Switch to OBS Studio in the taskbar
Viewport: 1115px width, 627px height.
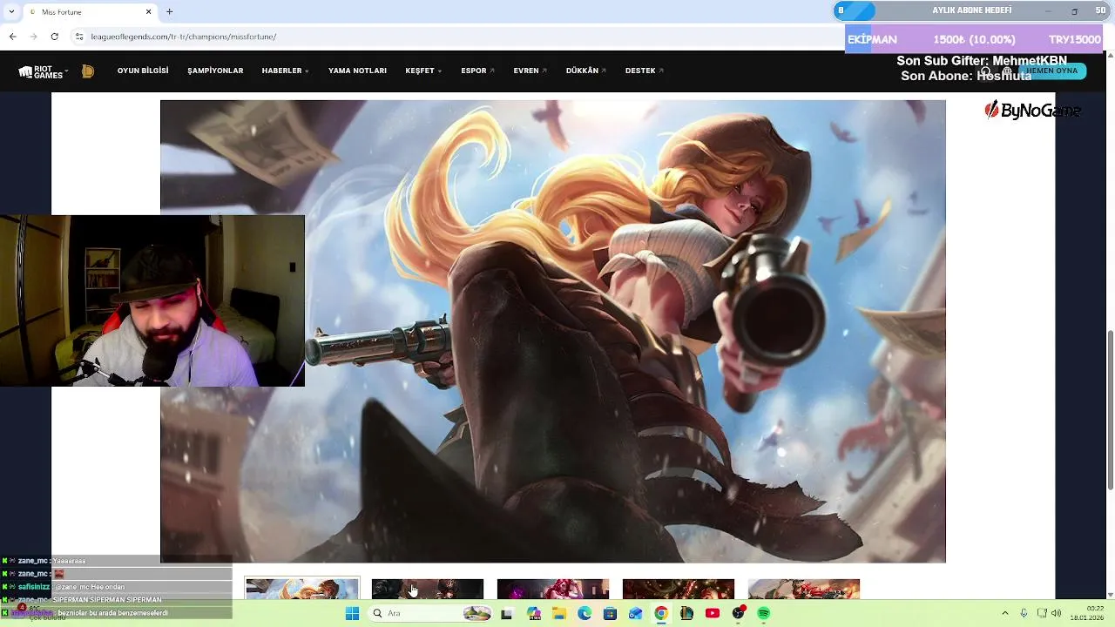coord(739,613)
